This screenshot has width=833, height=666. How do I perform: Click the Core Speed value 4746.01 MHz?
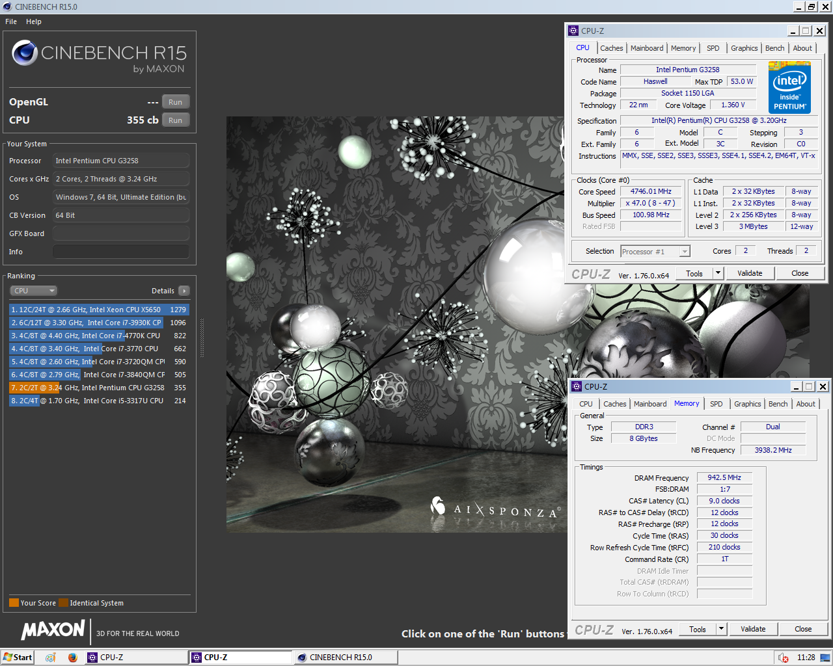651,192
